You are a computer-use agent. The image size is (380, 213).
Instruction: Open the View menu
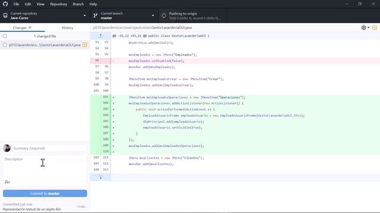tap(40, 4)
